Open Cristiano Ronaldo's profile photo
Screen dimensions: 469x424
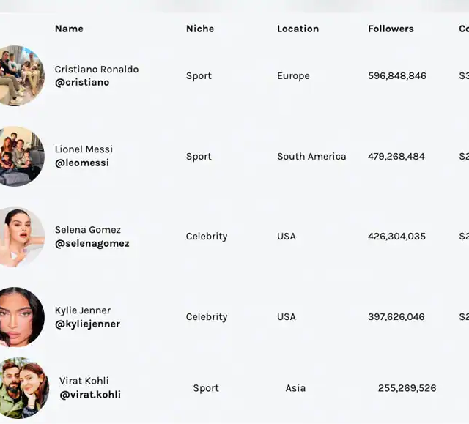click(21, 75)
